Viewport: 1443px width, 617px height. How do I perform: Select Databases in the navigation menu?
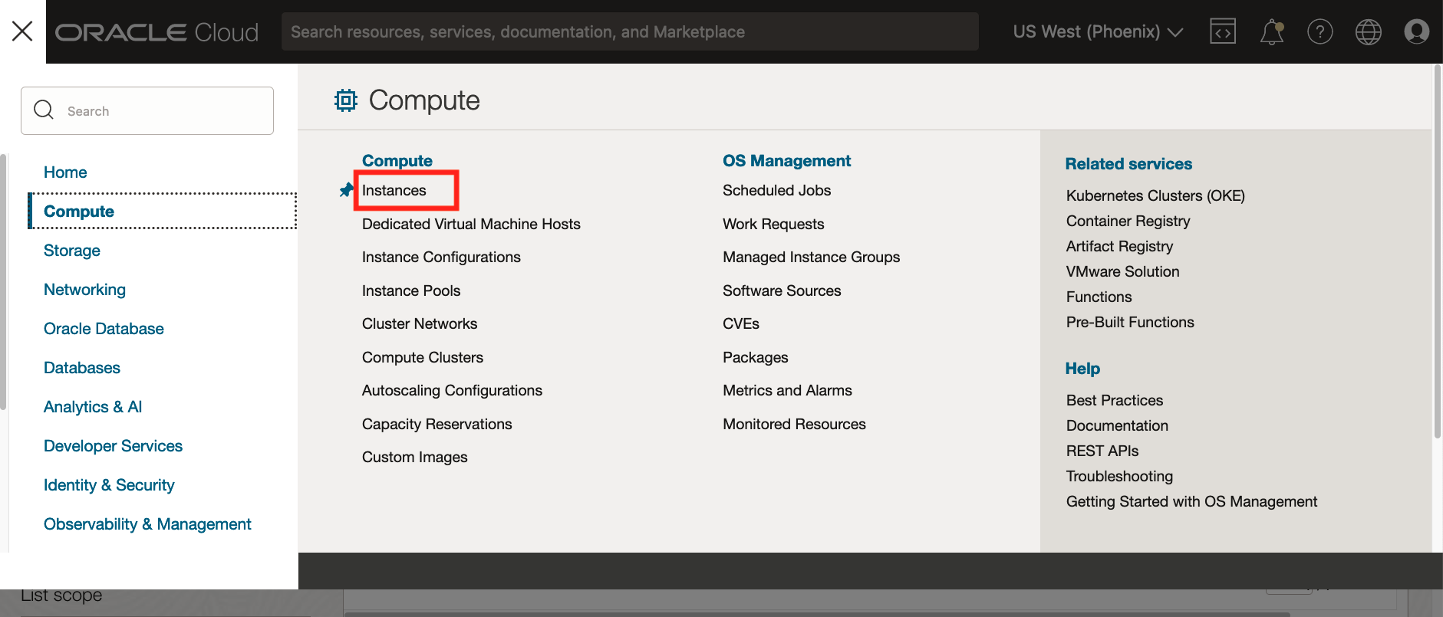point(82,368)
